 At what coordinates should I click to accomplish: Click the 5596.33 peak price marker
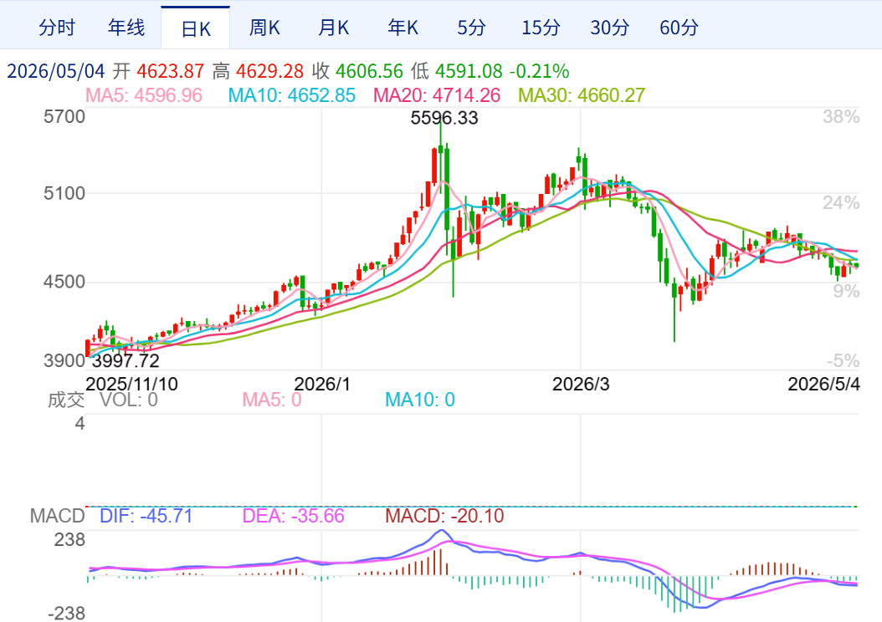444,118
